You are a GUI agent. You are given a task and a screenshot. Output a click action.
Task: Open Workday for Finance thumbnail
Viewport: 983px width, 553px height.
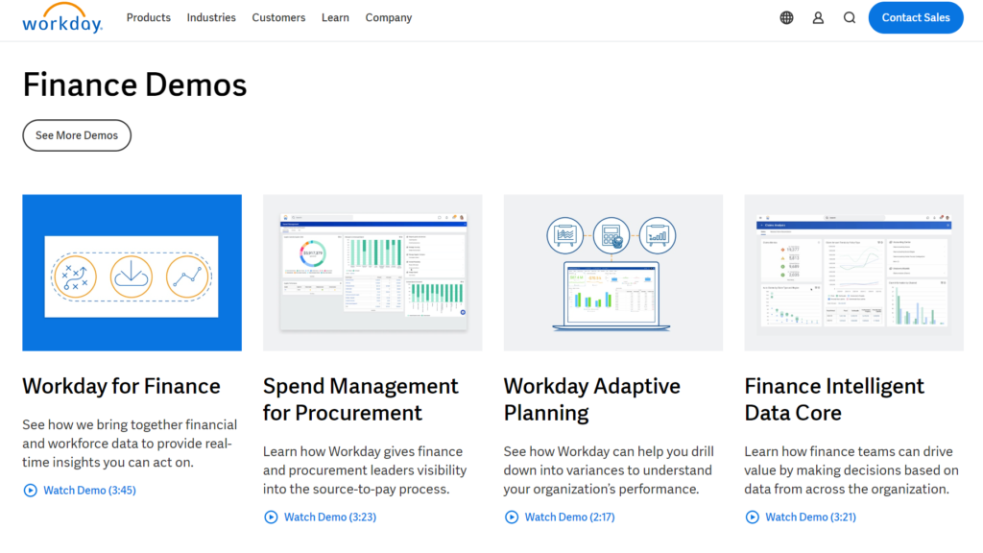[132, 273]
